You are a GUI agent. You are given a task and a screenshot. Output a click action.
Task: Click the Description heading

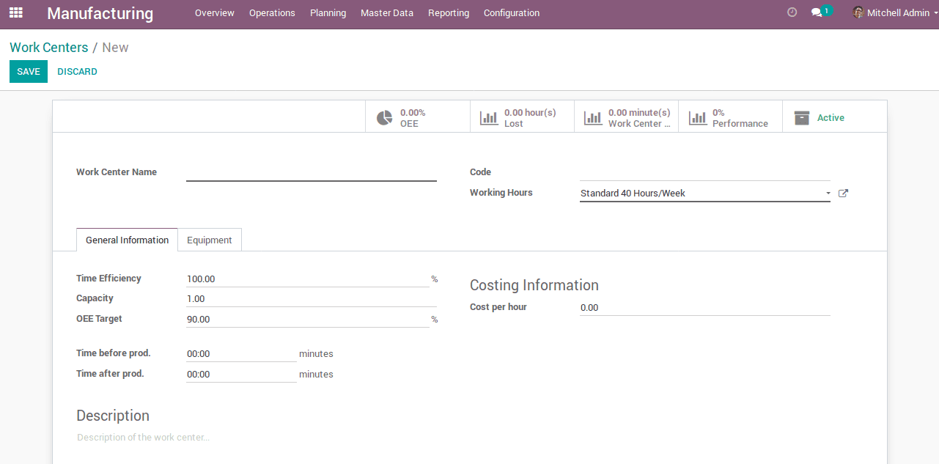coord(113,416)
